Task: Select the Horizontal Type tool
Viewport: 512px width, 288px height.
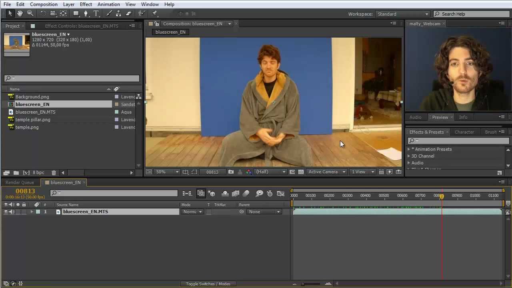Action: pos(96,13)
